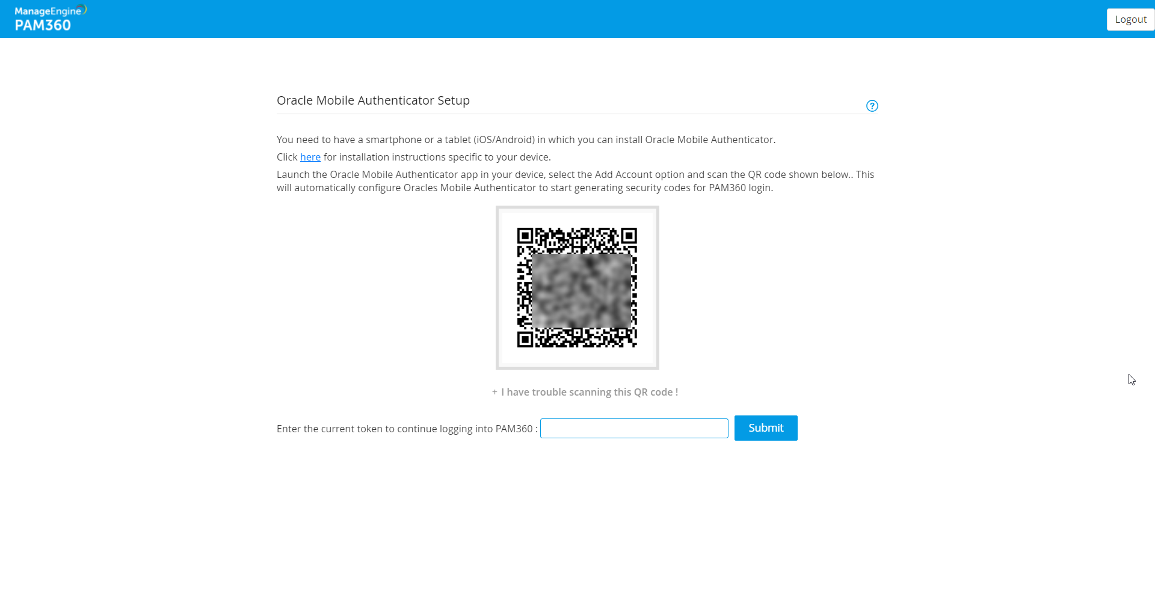This screenshot has width=1155, height=600.
Task: Click the smartphone or tablet requirement sentence
Action: pos(526,139)
